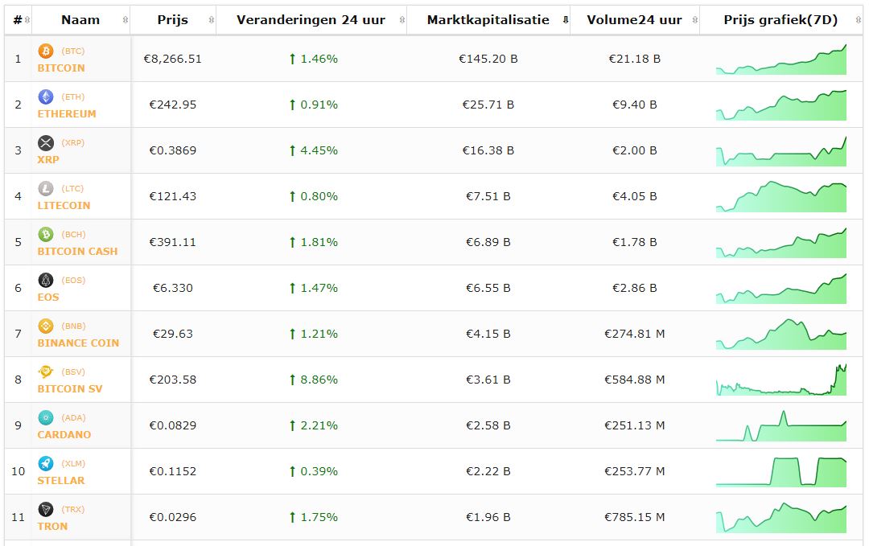Click the XRP logo icon

(x=46, y=143)
